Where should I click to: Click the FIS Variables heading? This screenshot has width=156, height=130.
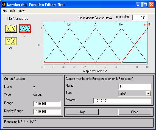pyautogui.click(x=18, y=19)
